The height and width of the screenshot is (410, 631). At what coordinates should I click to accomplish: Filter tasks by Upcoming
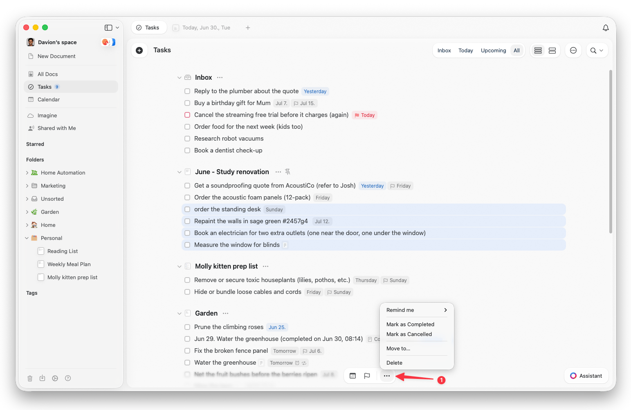coord(493,51)
